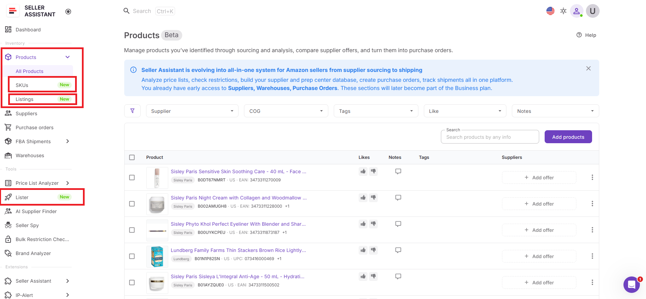Open more options for Sensitive Skin Soothing Care row
The image size is (646, 299).
[x=592, y=178]
